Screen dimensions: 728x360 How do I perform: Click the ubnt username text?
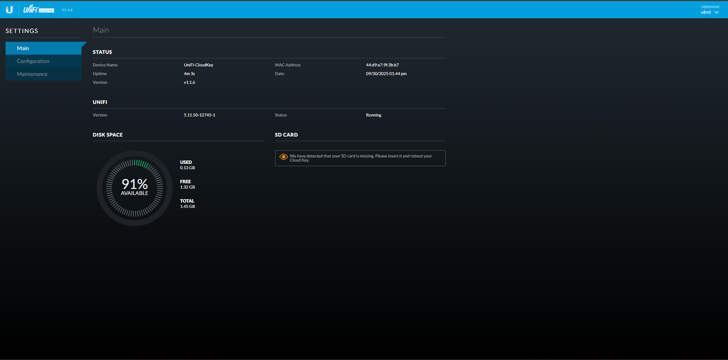(706, 12)
